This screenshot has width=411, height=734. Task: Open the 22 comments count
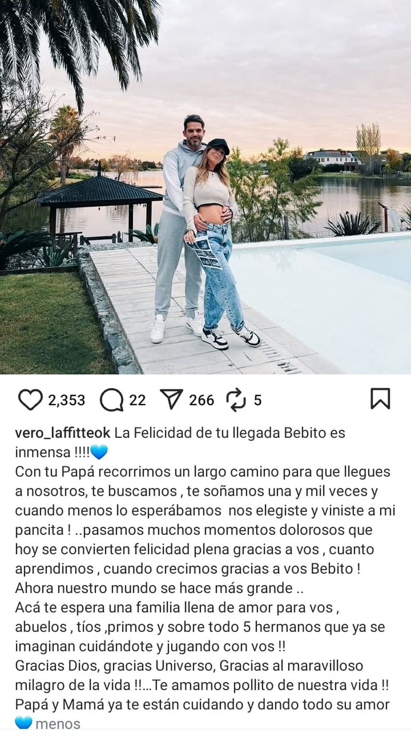[x=137, y=400]
